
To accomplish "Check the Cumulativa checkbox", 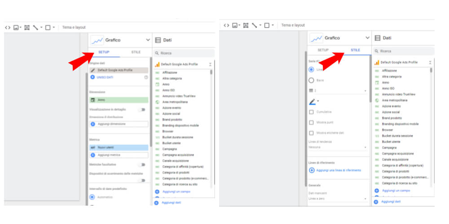I will (311, 112).
